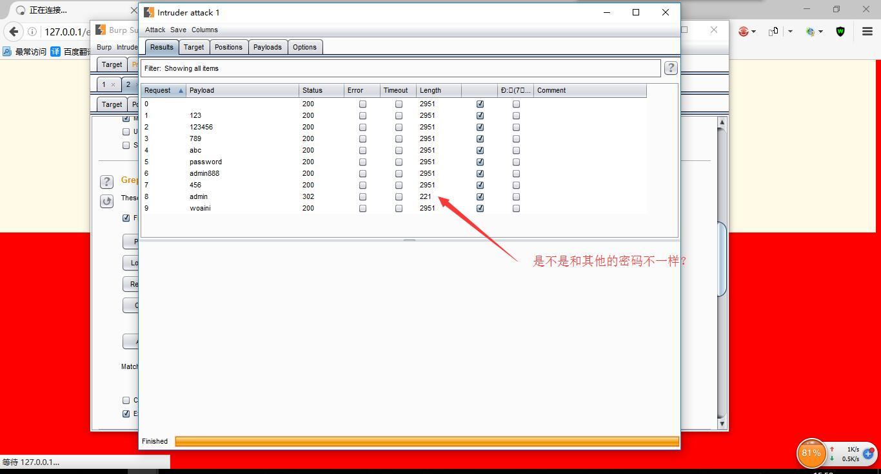Screen dimensions: 881x474
Task: Toggle Timeout checkbox for payload 123456
Action: click(x=399, y=127)
